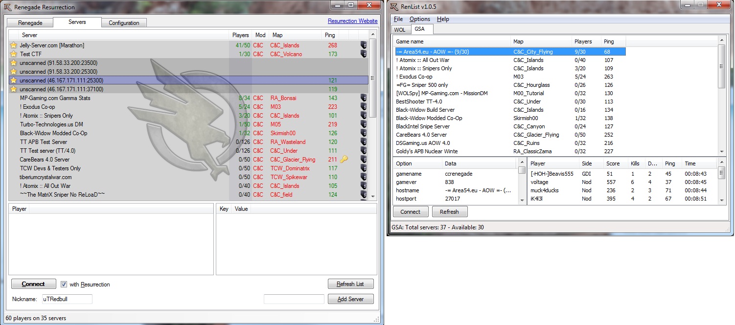The height and width of the screenshot is (325, 735).
Task: Click the Connect button in RenList
Action: click(410, 212)
